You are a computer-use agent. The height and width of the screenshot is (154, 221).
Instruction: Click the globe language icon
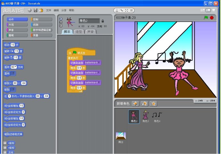click(29, 10)
